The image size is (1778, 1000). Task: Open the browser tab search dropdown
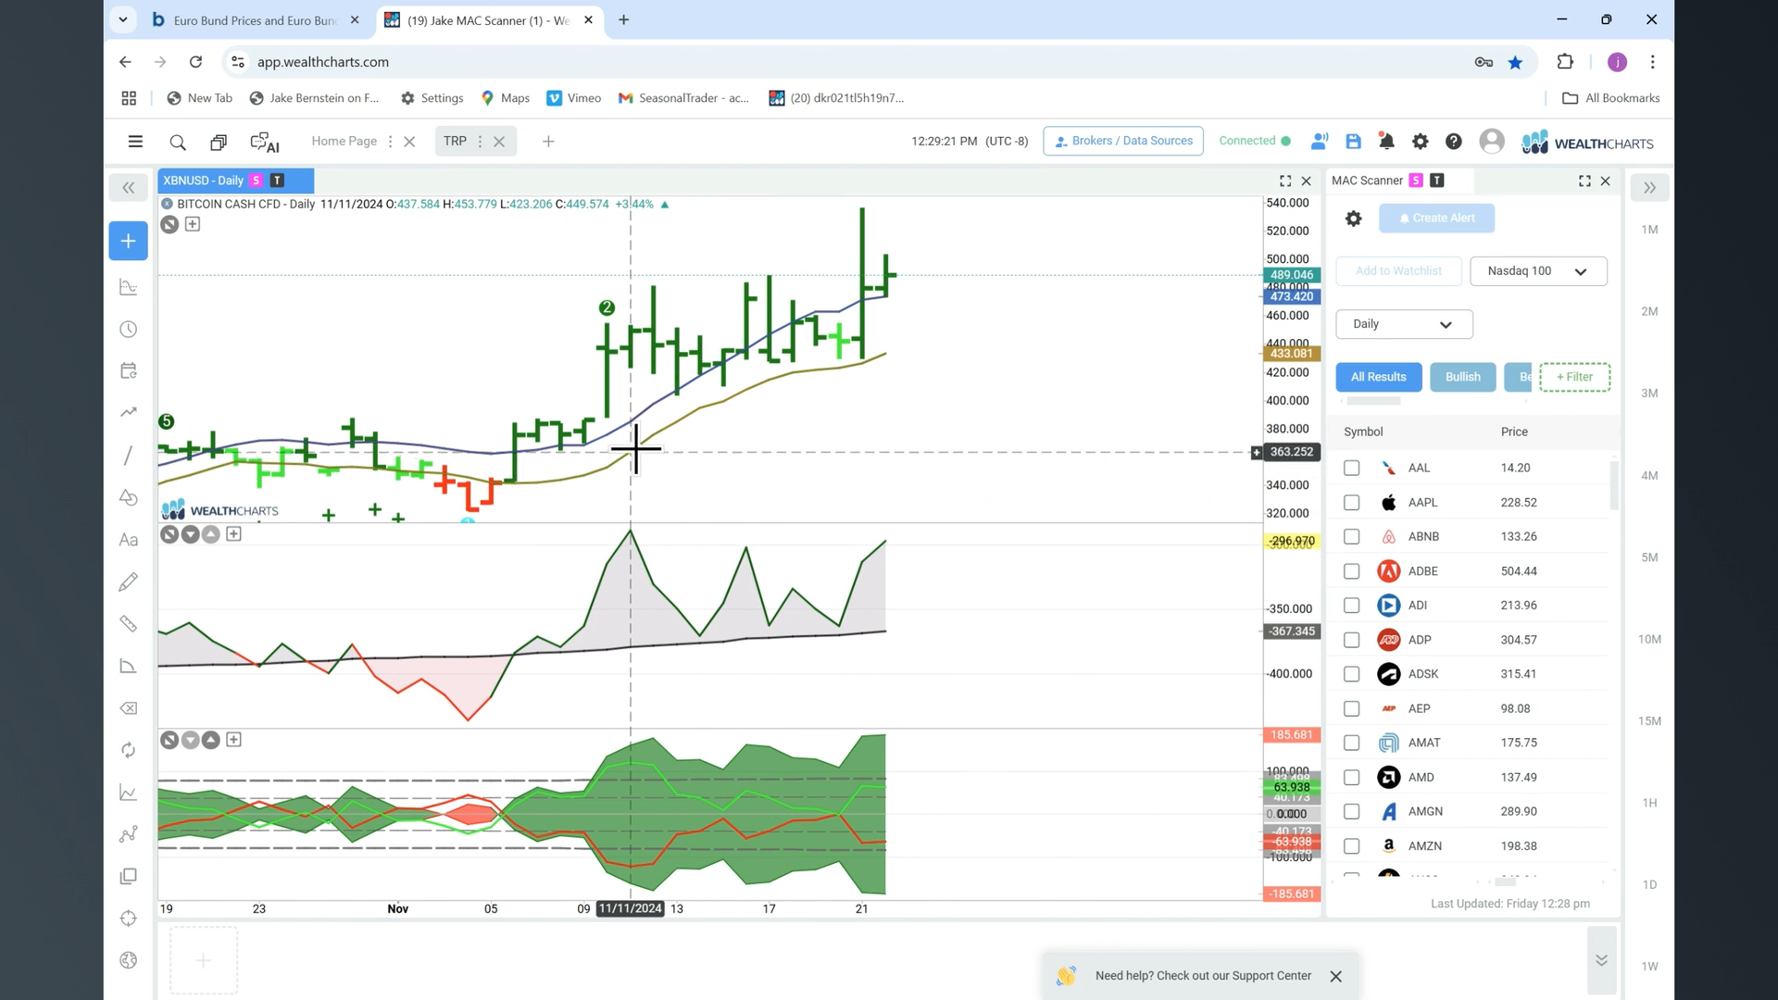click(x=122, y=19)
